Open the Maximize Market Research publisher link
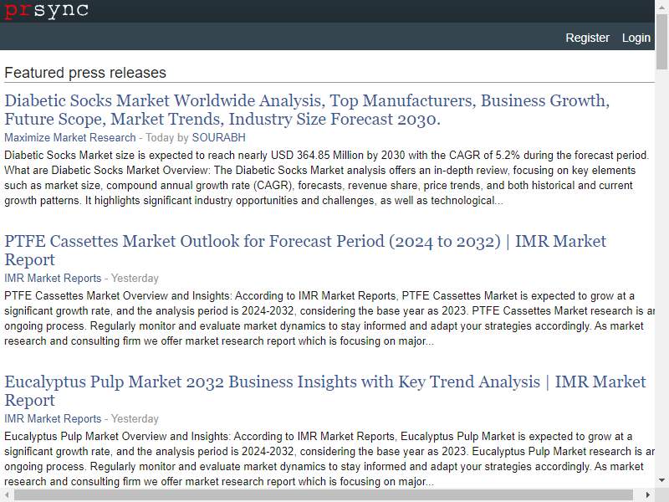 click(70, 137)
